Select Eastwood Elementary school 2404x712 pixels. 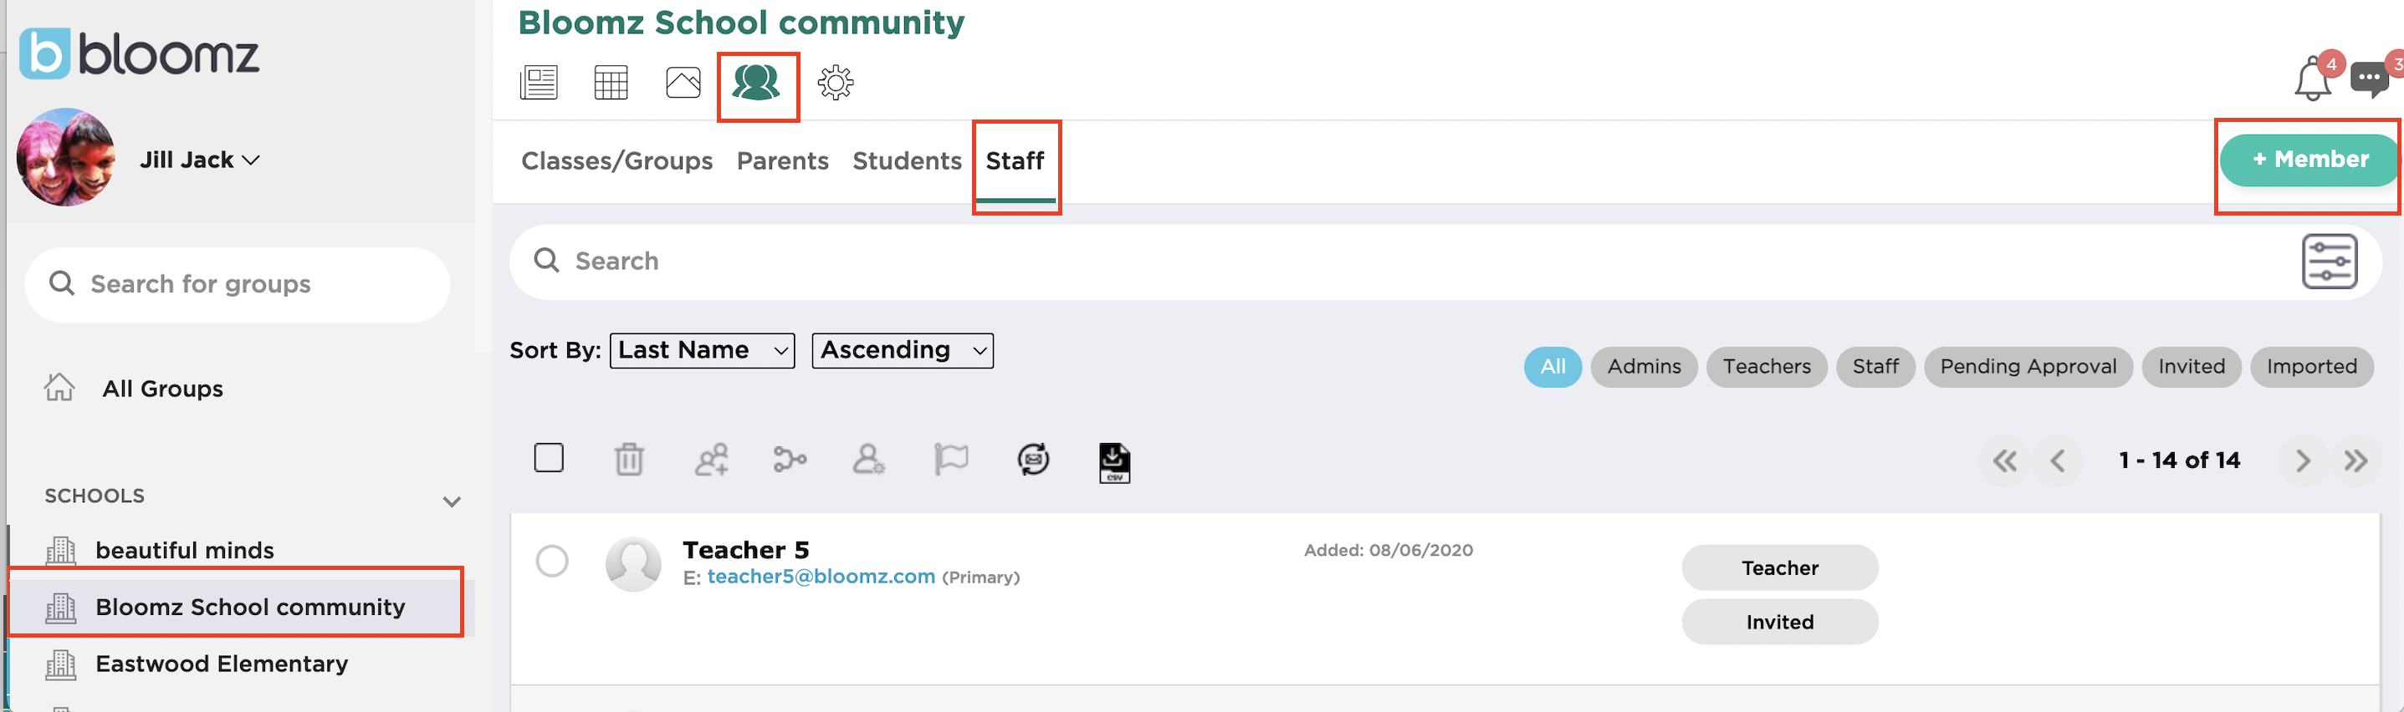pyautogui.click(x=221, y=664)
